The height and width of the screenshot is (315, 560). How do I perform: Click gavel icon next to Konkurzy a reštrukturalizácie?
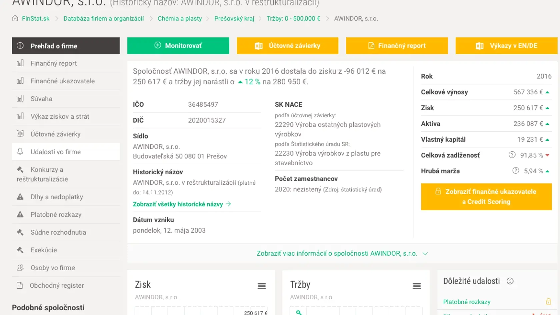click(20, 169)
